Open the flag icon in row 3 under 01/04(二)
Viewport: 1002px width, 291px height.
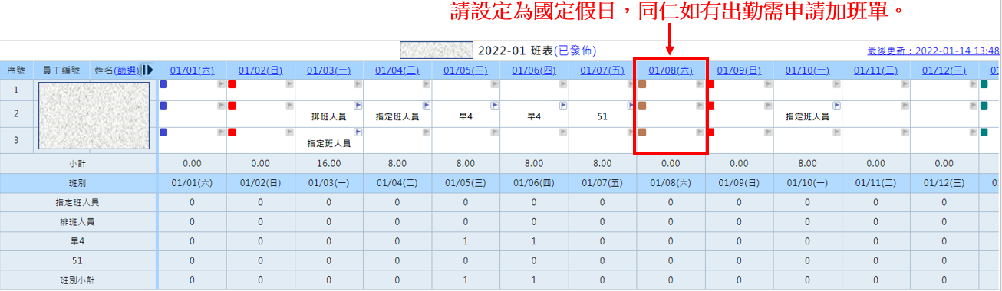(x=426, y=132)
